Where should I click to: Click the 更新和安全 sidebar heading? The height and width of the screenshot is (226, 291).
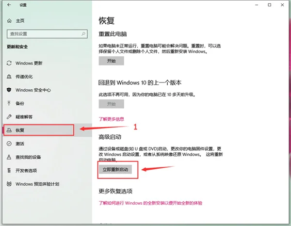[17, 47]
